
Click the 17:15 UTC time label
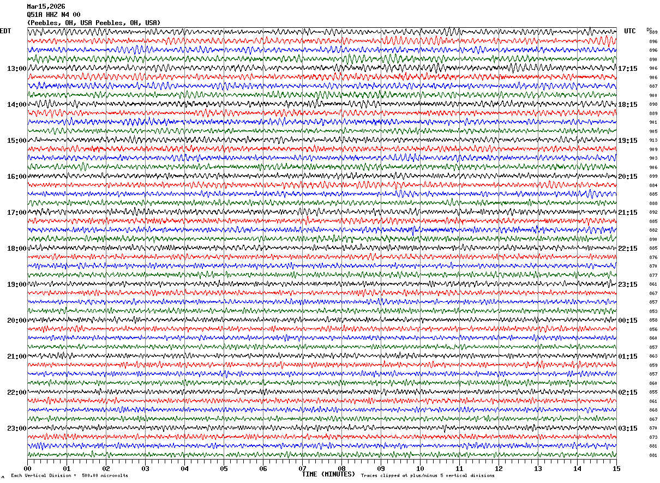click(x=628, y=69)
